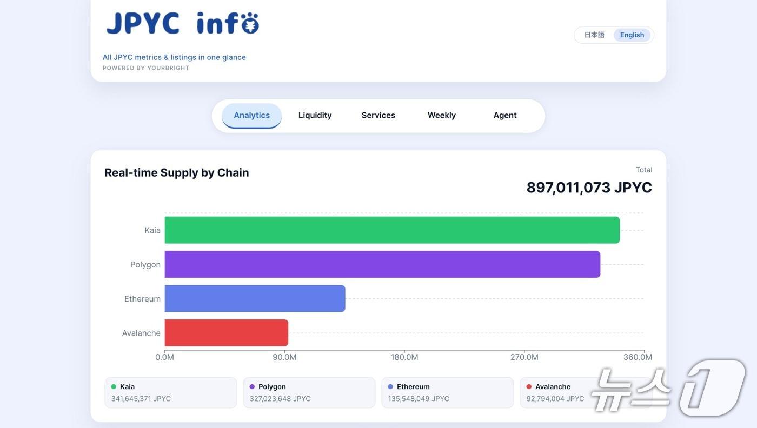The width and height of the screenshot is (757, 428).
Task: Open the Analytics tab
Action: point(252,116)
